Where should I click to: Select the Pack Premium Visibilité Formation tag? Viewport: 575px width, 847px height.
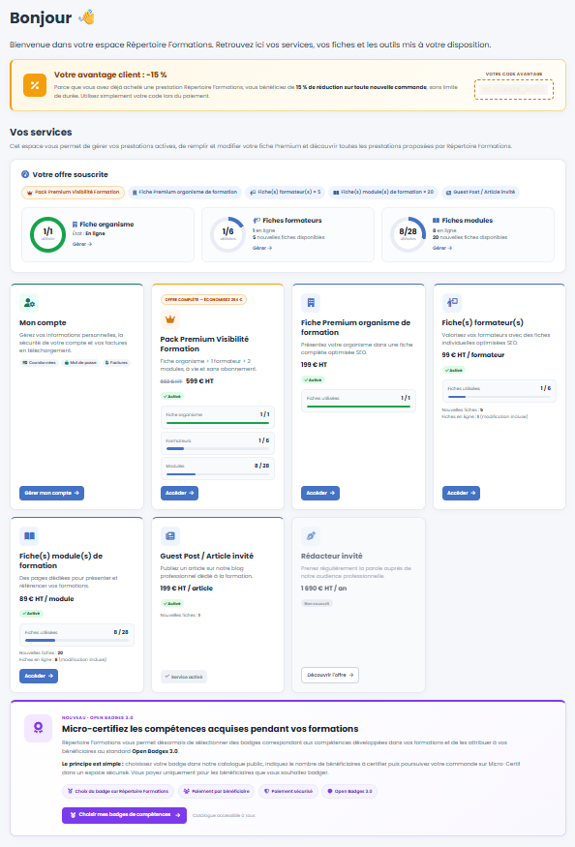[x=73, y=193]
